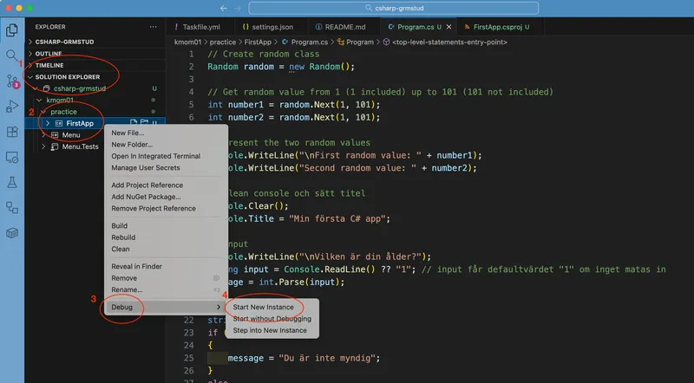Expand the TIMELINE section
Image resolution: width=694 pixels, height=383 pixels.
click(x=49, y=65)
